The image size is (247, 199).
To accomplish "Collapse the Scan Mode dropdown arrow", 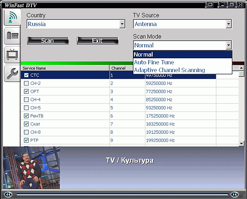I will coord(228,45).
